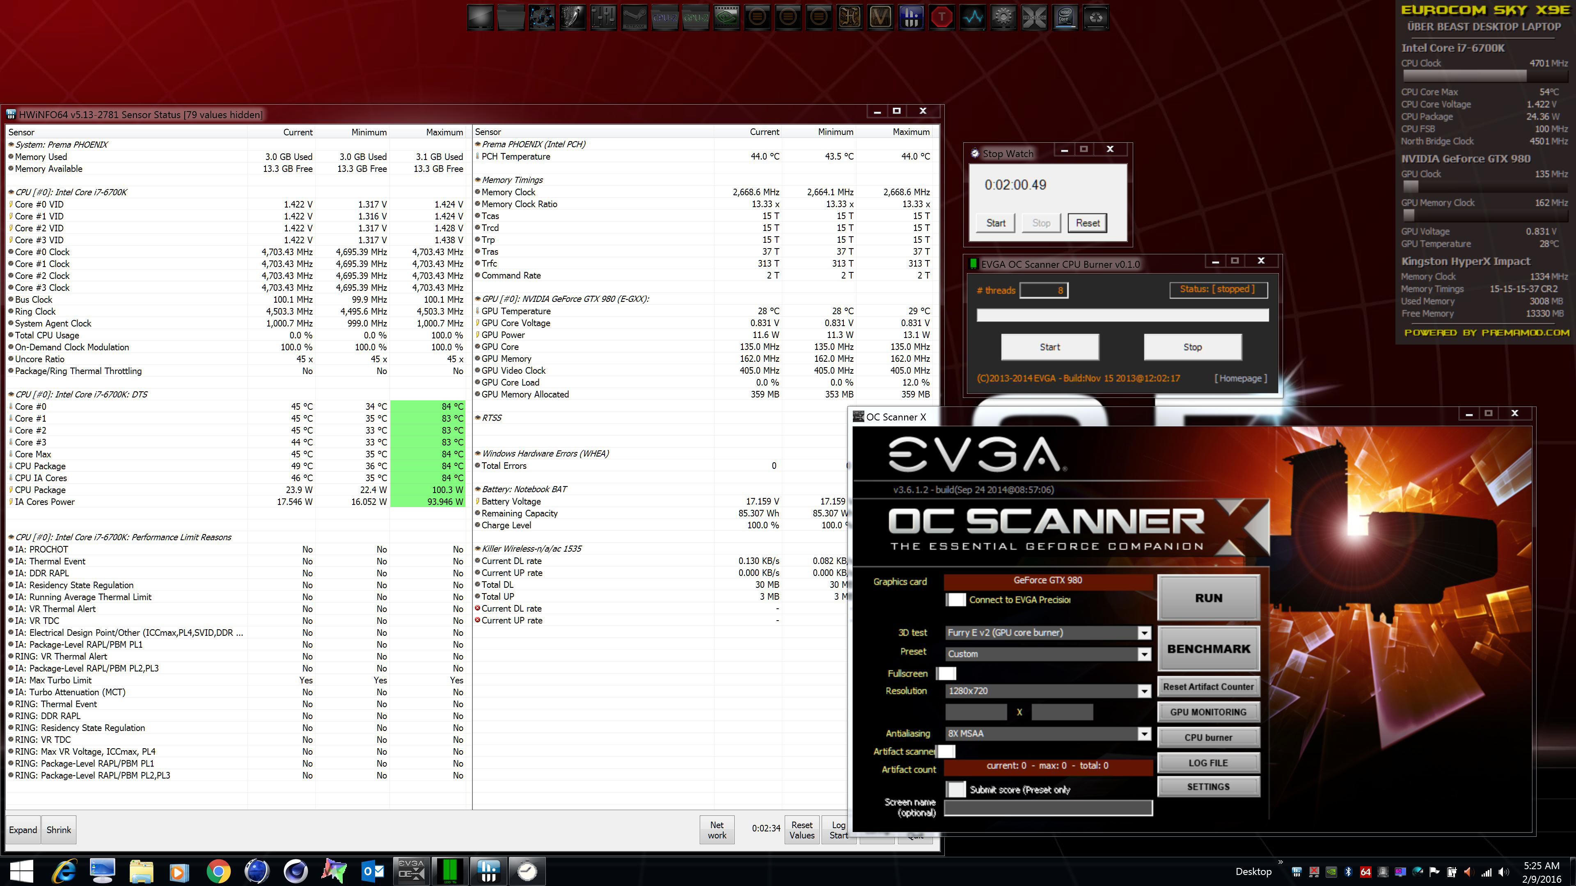Select the IA: Max Turbo Limit row

pos(236,680)
